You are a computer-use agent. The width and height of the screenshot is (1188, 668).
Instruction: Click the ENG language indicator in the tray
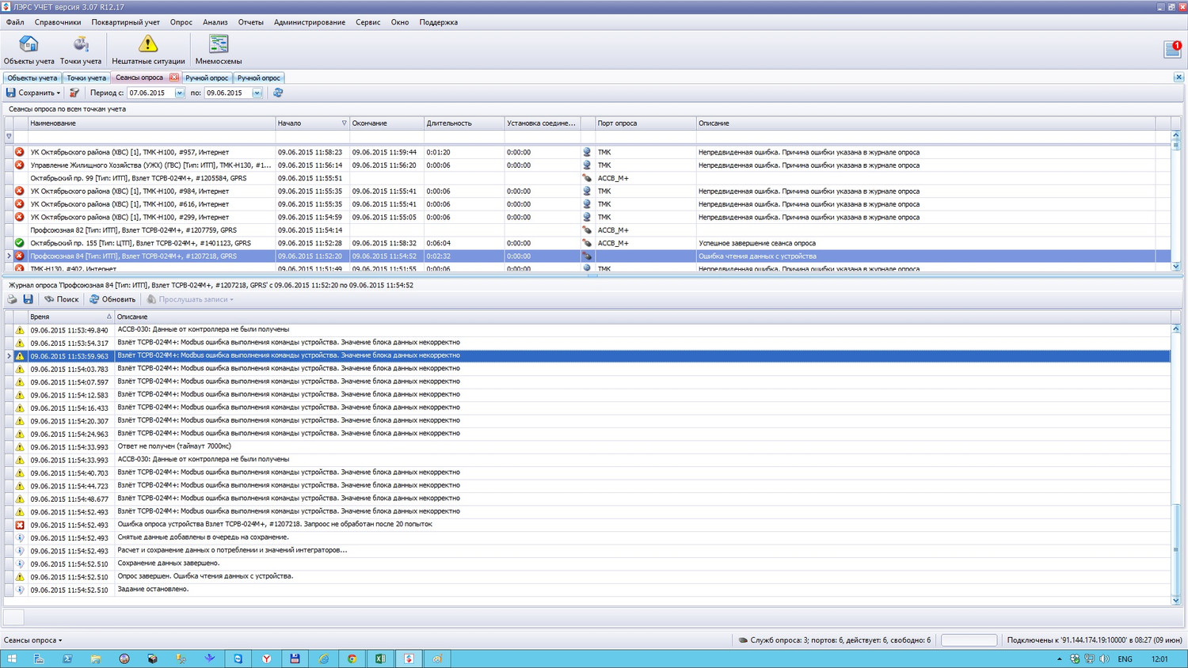(x=1125, y=659)
